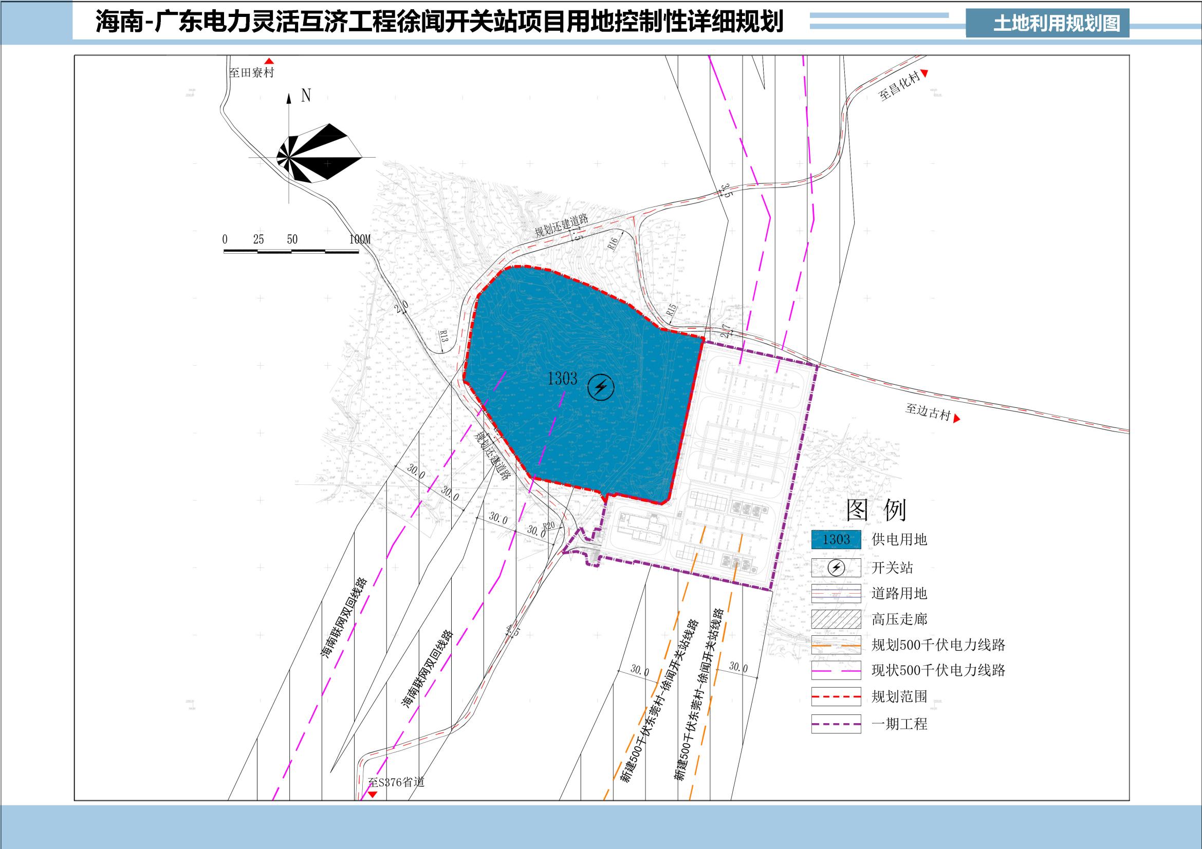Click the lightning bolt icon inside the blue parcel

click(x=600, y=388)
